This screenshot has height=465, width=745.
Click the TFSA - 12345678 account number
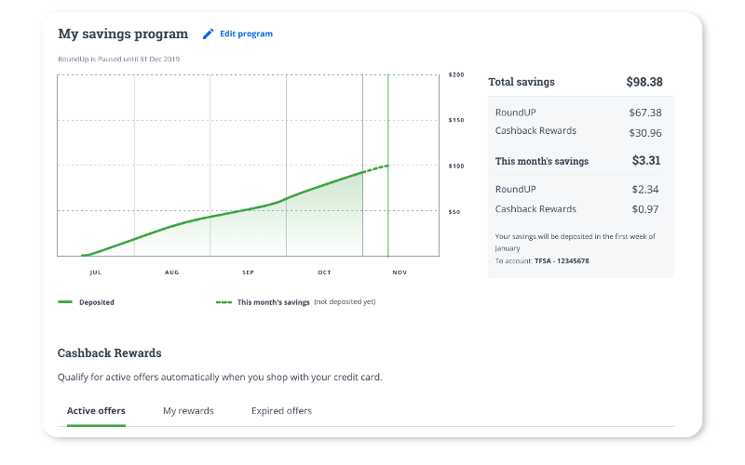[562, 261]
